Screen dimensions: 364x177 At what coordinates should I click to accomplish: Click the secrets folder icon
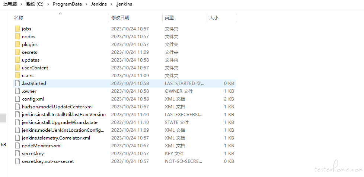point(17,52)
